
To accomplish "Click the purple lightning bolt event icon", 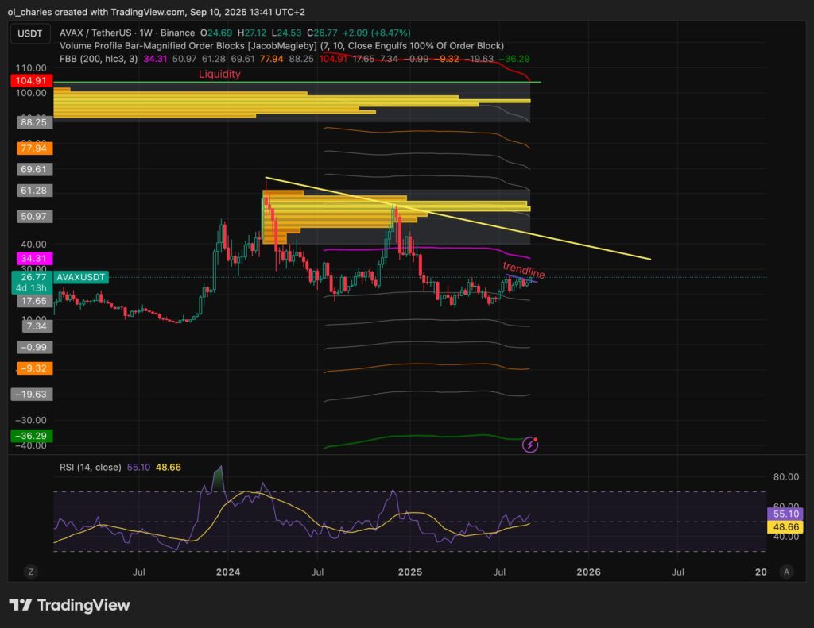I will coord(531,445).
